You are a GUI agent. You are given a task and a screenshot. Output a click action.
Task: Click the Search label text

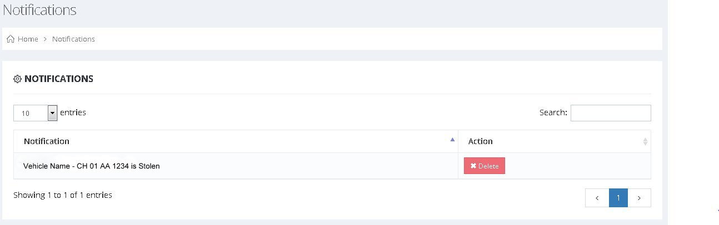(x=553, y=113)
